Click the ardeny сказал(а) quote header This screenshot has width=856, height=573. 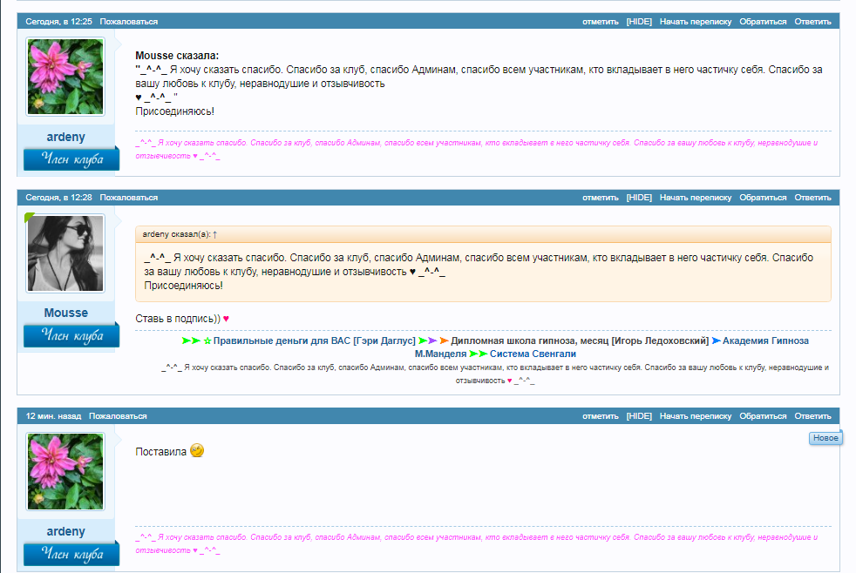(x=483, y=234)
